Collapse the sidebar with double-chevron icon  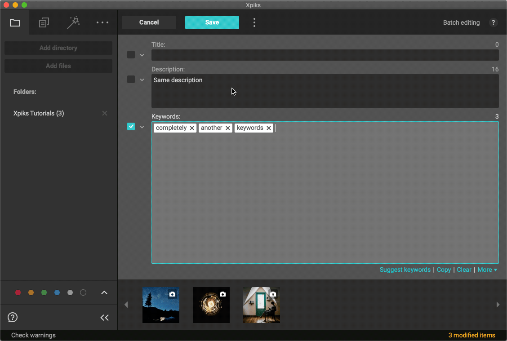coord(104,317)
